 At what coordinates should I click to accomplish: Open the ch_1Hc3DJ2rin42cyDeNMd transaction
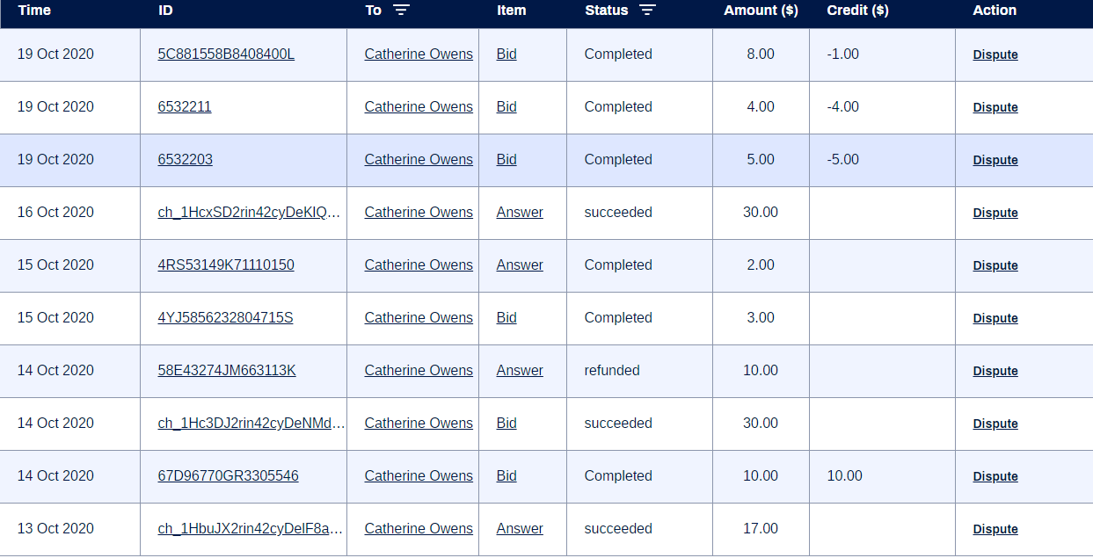pyautogui.click(x=251, y=424)
